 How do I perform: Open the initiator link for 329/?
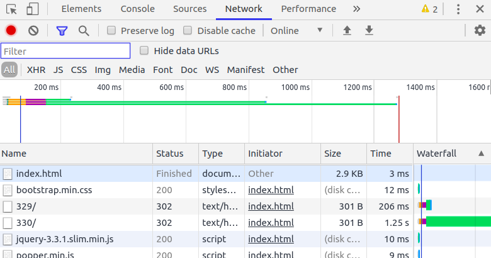click(x=271, y=206)
